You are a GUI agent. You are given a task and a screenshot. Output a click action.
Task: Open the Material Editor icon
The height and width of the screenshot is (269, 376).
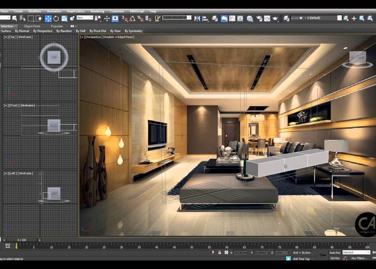click(x=250, y=19)
